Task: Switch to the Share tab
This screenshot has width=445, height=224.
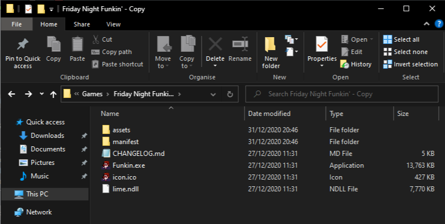Action: click(82, 24)
